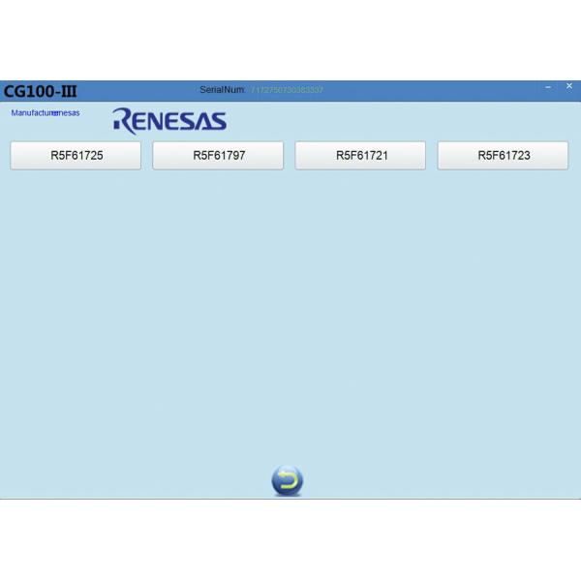Viewport: 581px width, 581px height.
Task: Return to previous screen using bottom round icon
Action: point(287,480)
